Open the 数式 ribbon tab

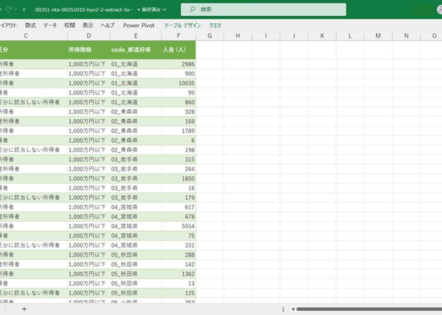(x=31, y=25)
